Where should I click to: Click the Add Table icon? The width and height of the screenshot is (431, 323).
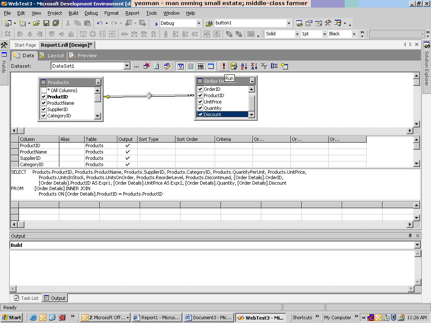pyautogui.click(x=285, y=66)
